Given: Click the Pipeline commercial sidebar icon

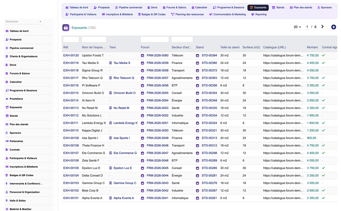Looking at the screenshot, I should pyautogui.click(x=7, y=48).
